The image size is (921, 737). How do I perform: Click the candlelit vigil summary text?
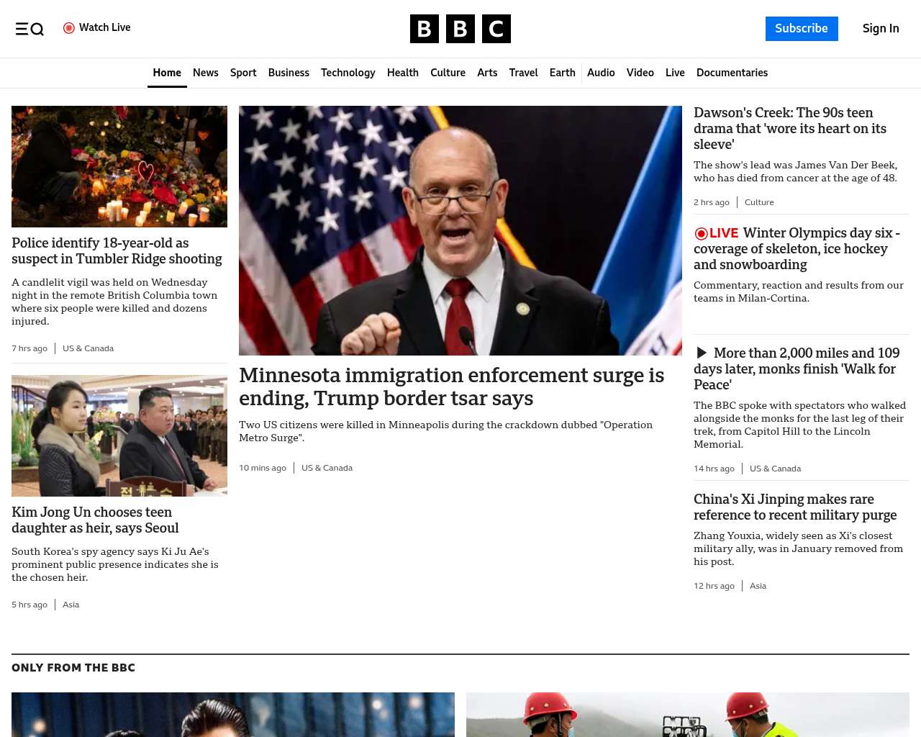(x=114, y=302)
